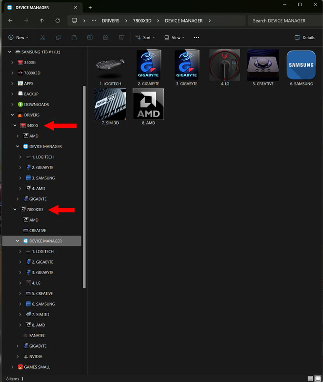Open the 3. GIGABYTE folder thumbnail
The image size is (323, 382).
(187, 68)
